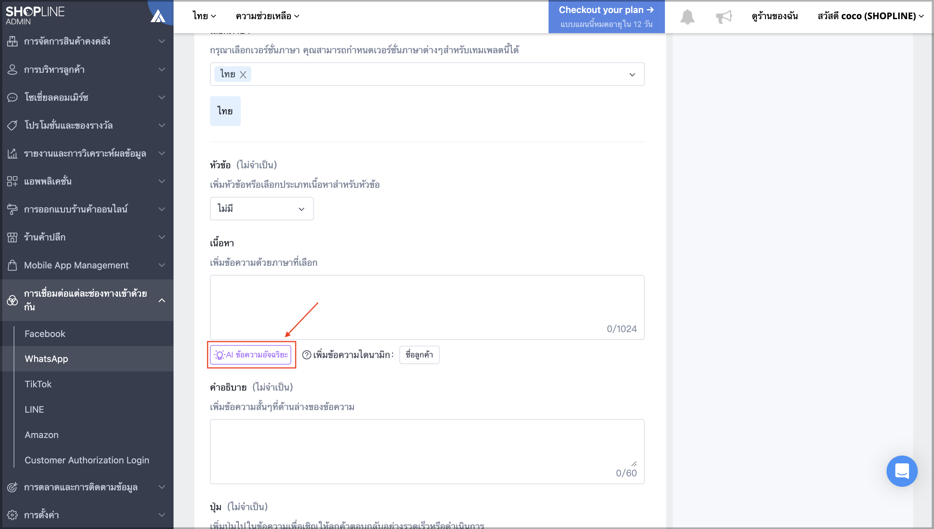Image resolution: width=934 pixels, height=529 pixels.
Task: Open the announcements megaphone icon
Action: point(724,16)
